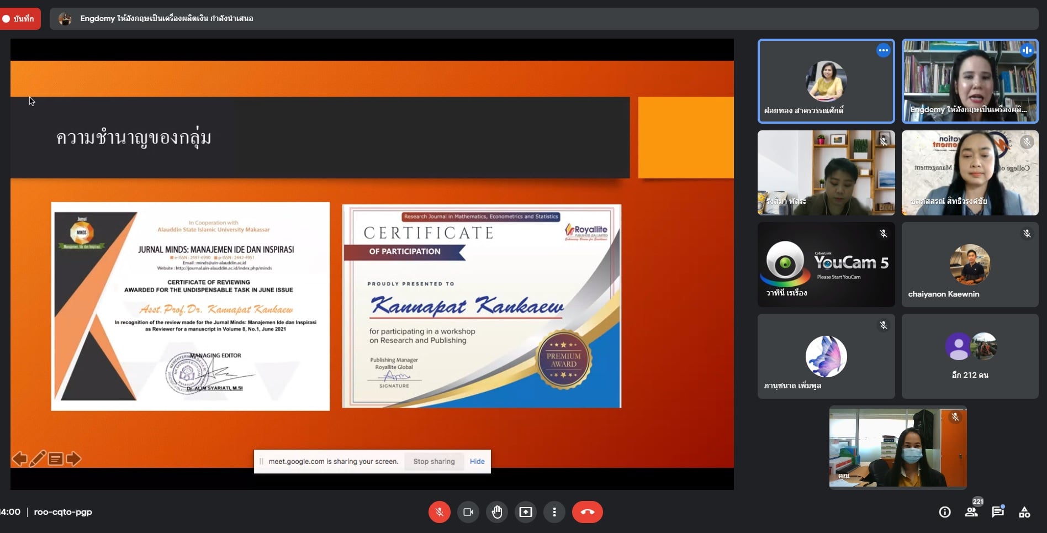Select chaiyanon Kaewnin participant tile
Screen dimensions: 1047x533
[x=970, y=265]
